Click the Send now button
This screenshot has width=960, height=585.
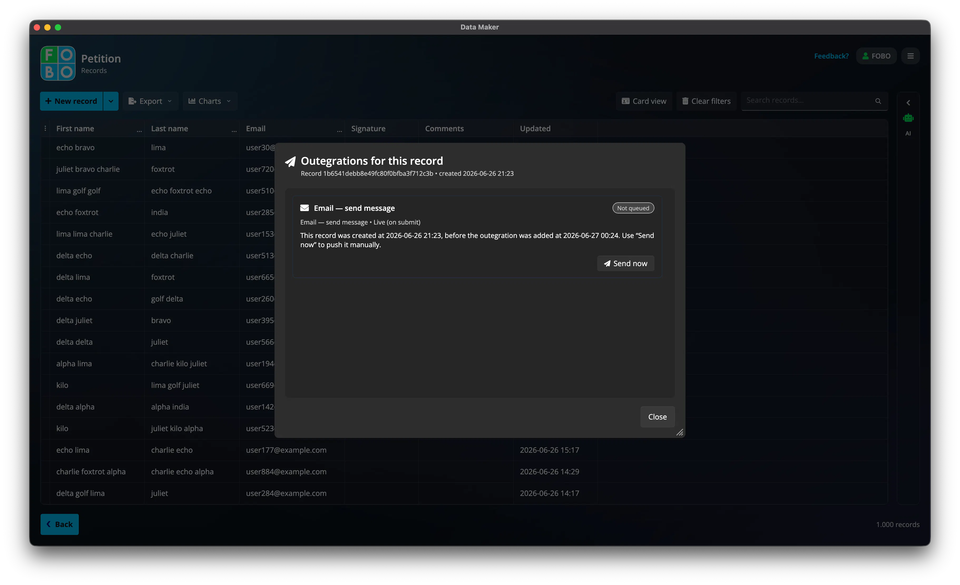coord(625,264)
